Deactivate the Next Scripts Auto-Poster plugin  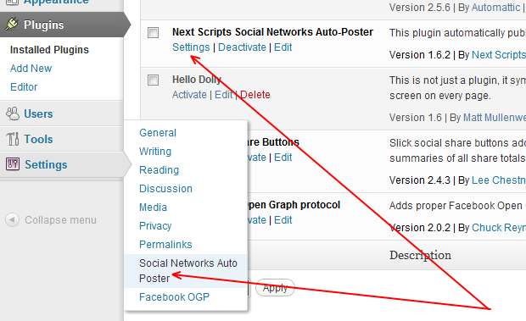pos(242,47)
